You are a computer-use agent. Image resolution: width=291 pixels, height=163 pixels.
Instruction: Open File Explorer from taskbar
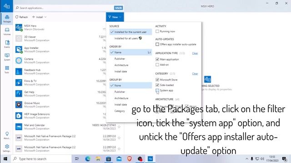pos(98,159)
